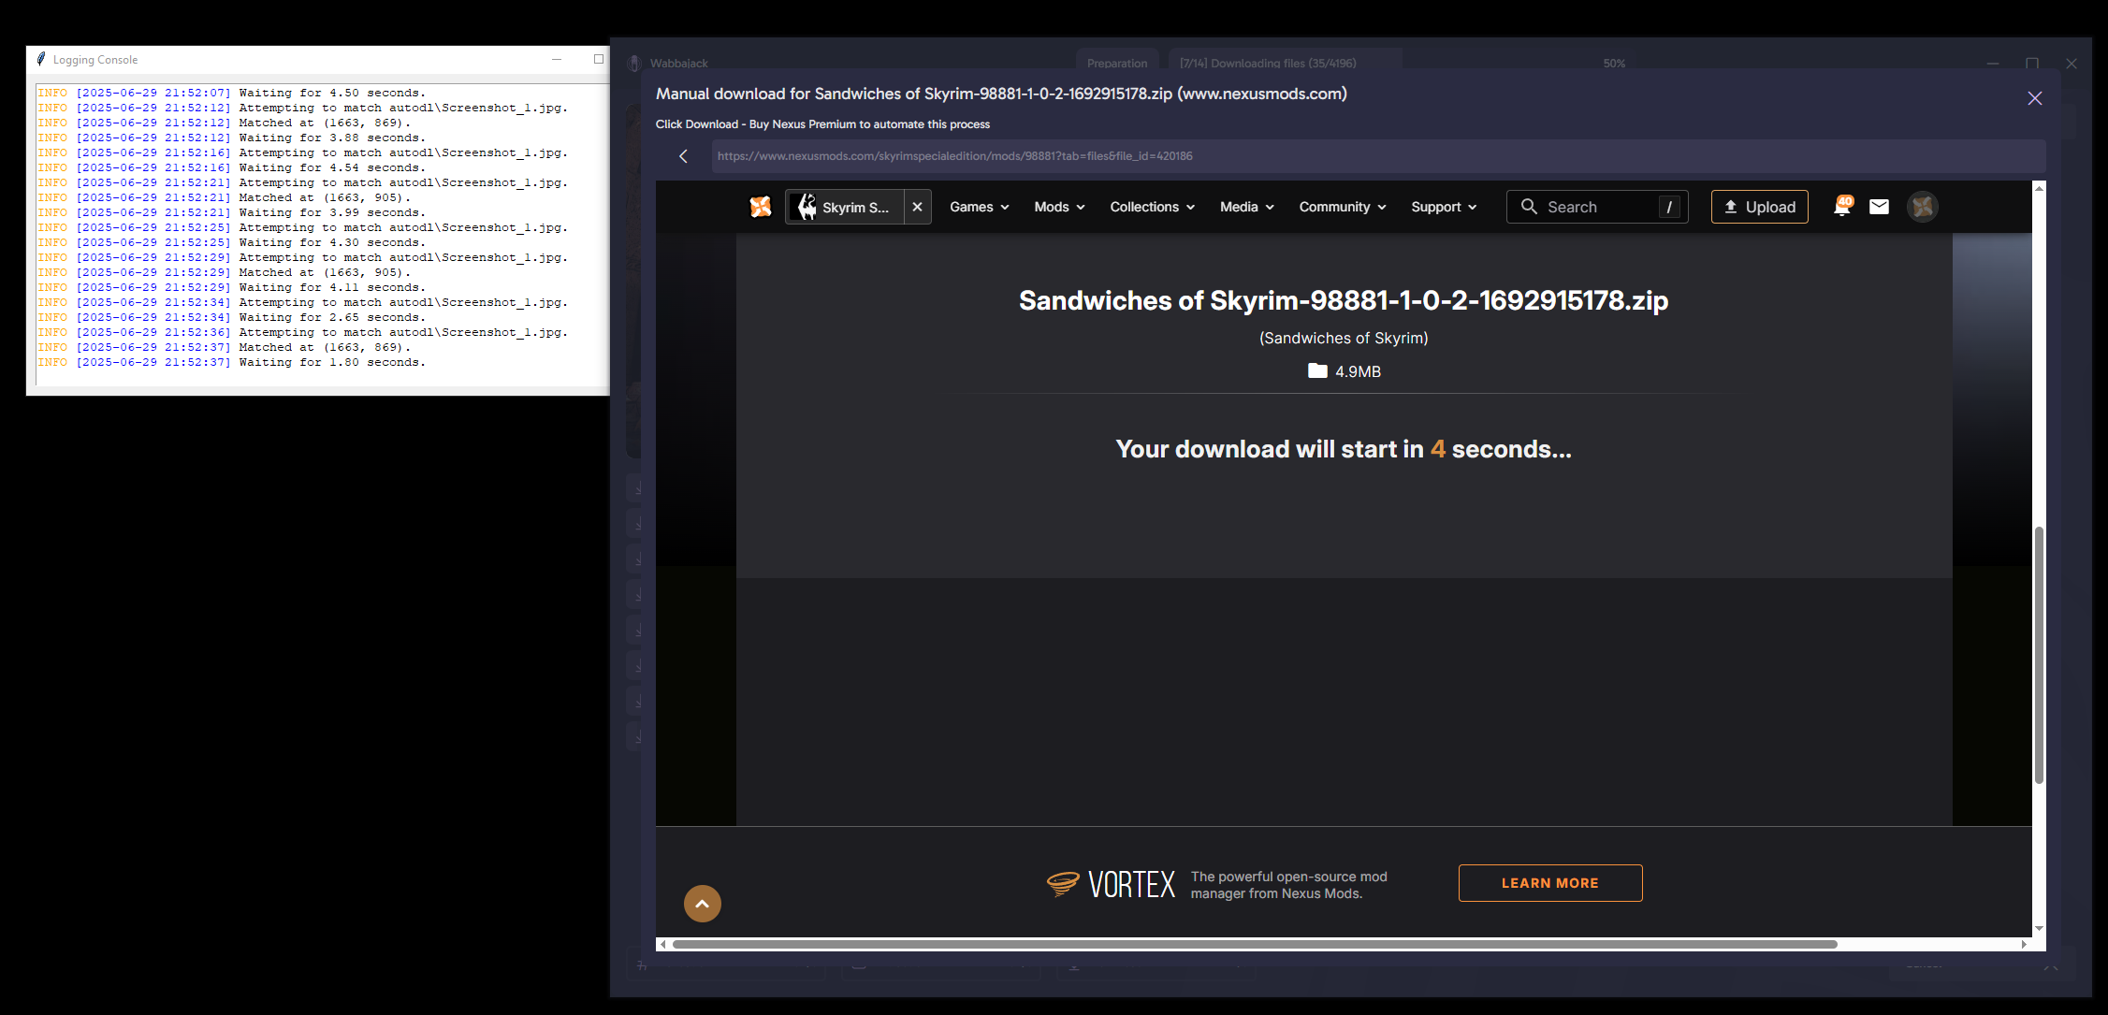Select the Preparation tab in Wabbajack
Image resolution: width=2108 pixels, height=1015 pixels.
click(1117, 63)
